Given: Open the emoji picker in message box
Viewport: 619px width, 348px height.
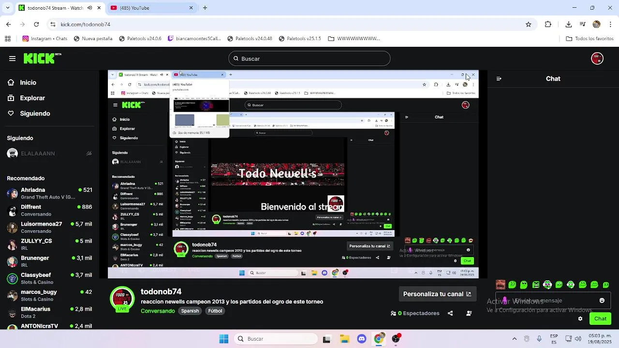Looking at the screenshot, I should pos(602,300).
